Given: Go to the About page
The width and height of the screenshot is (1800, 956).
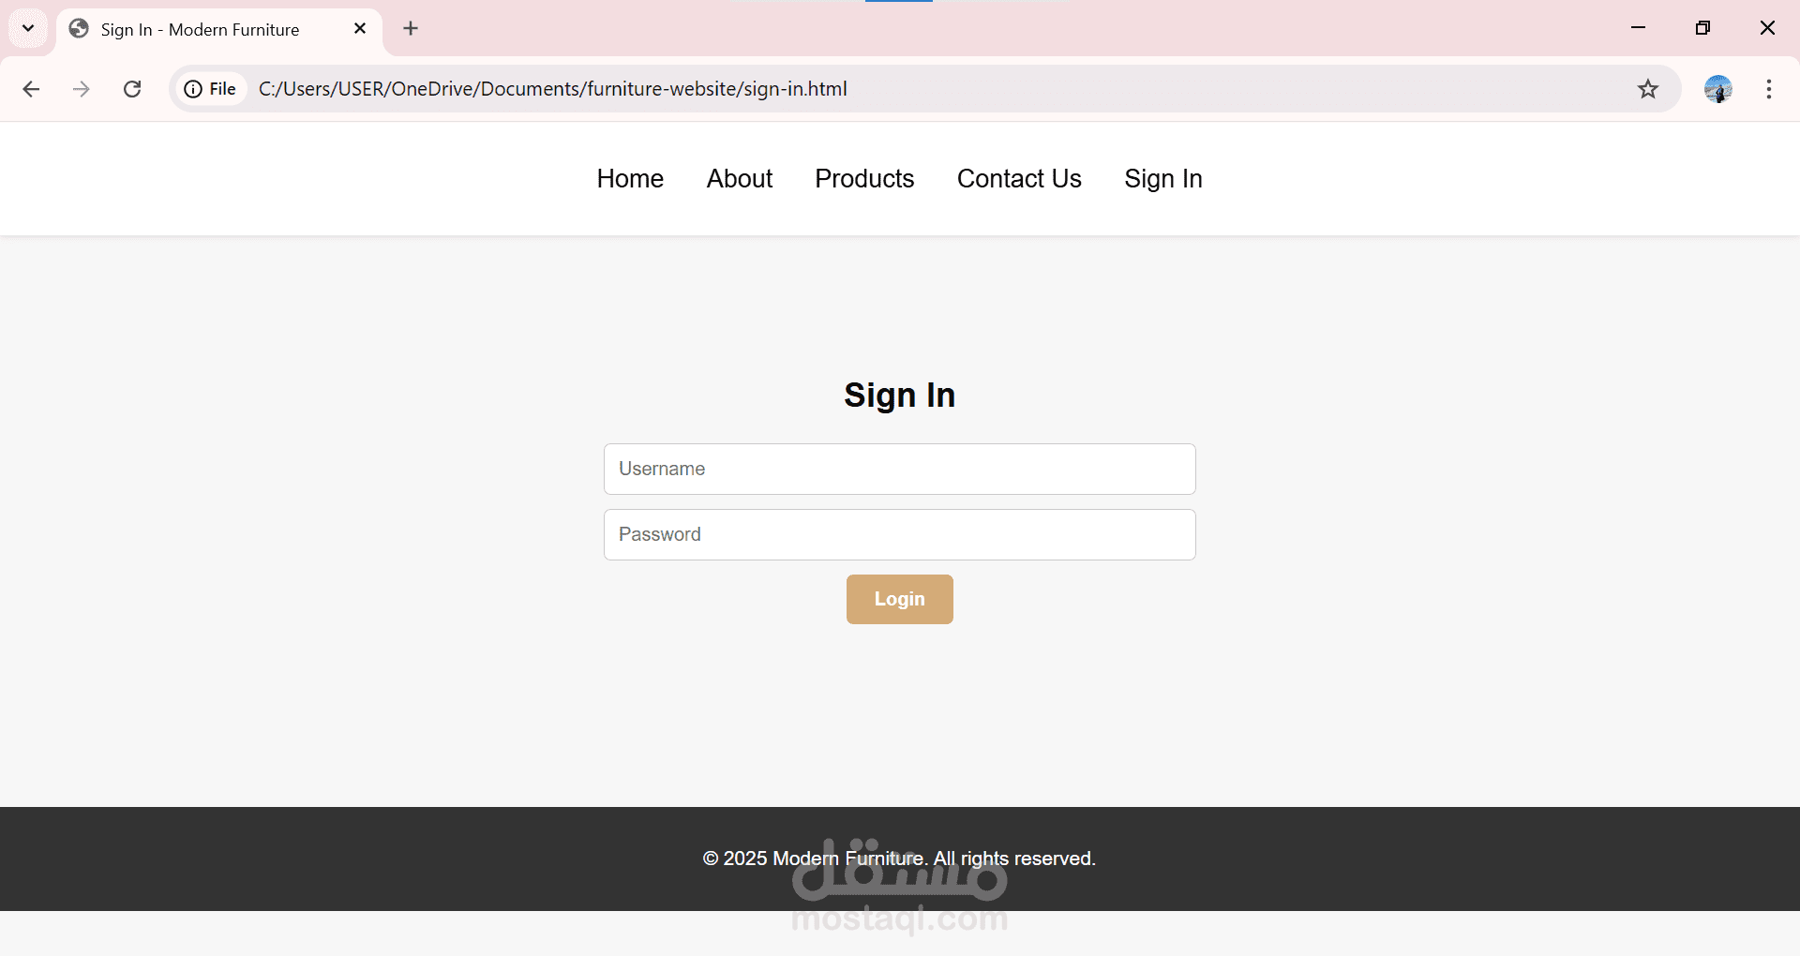Looking at the screenshot, I should (740, 179).
